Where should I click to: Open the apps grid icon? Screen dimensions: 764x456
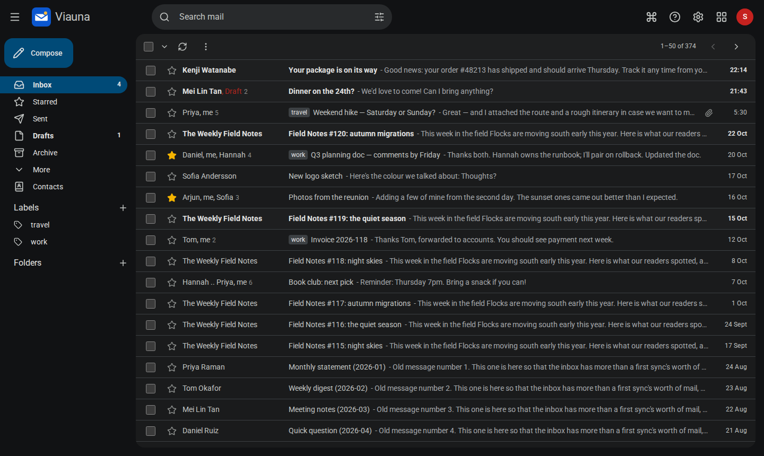722,17
